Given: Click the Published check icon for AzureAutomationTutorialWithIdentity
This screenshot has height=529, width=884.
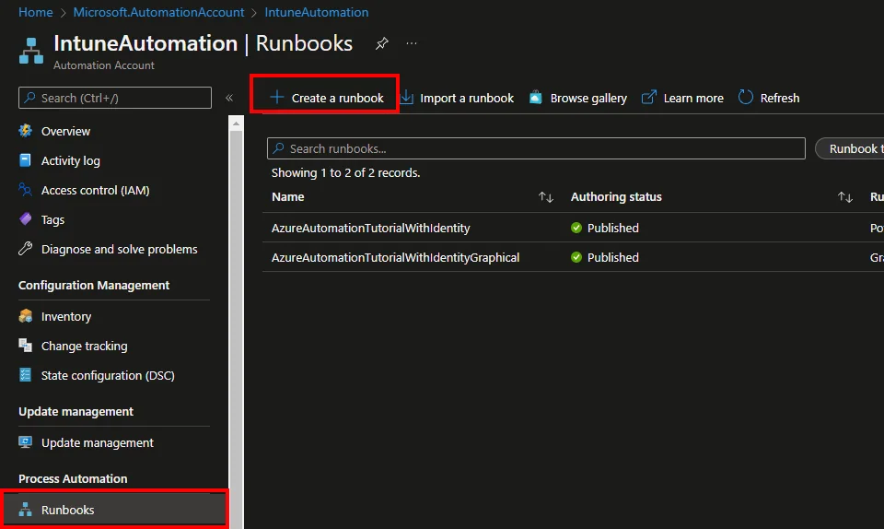Looking at the screenshot, I should click(x=576, y=228).
